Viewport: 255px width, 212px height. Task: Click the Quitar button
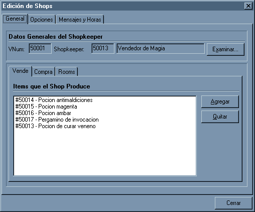click(220, 117)
